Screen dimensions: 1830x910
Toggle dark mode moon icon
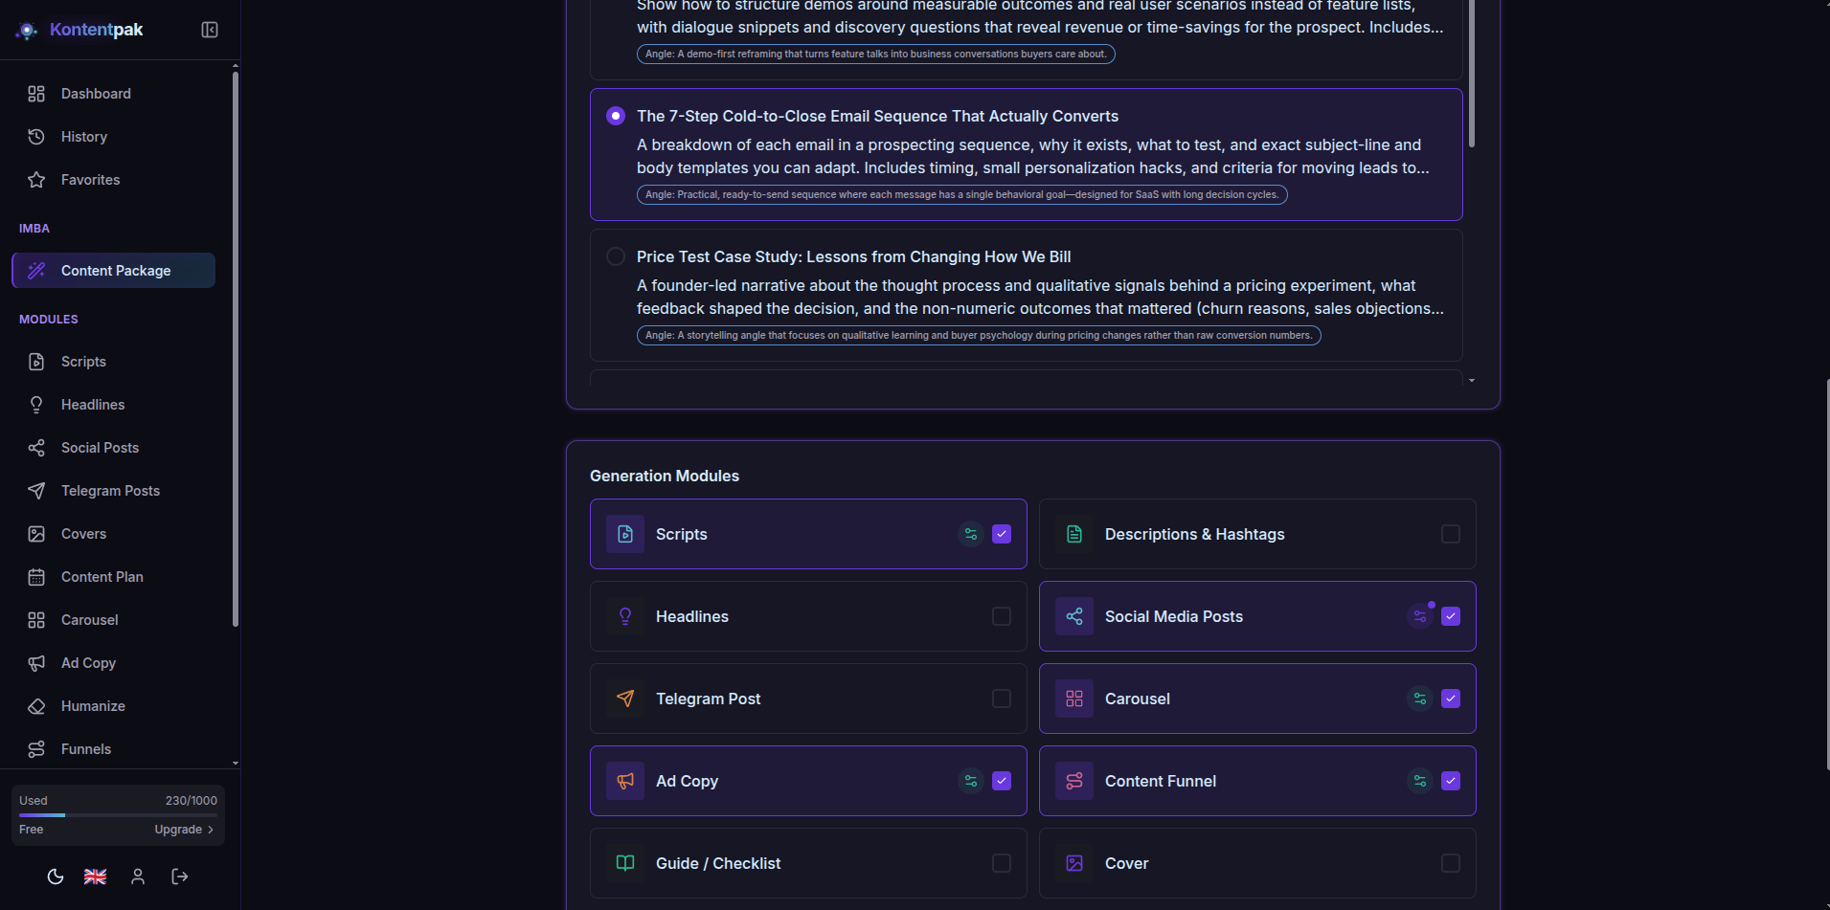(56, 877)
